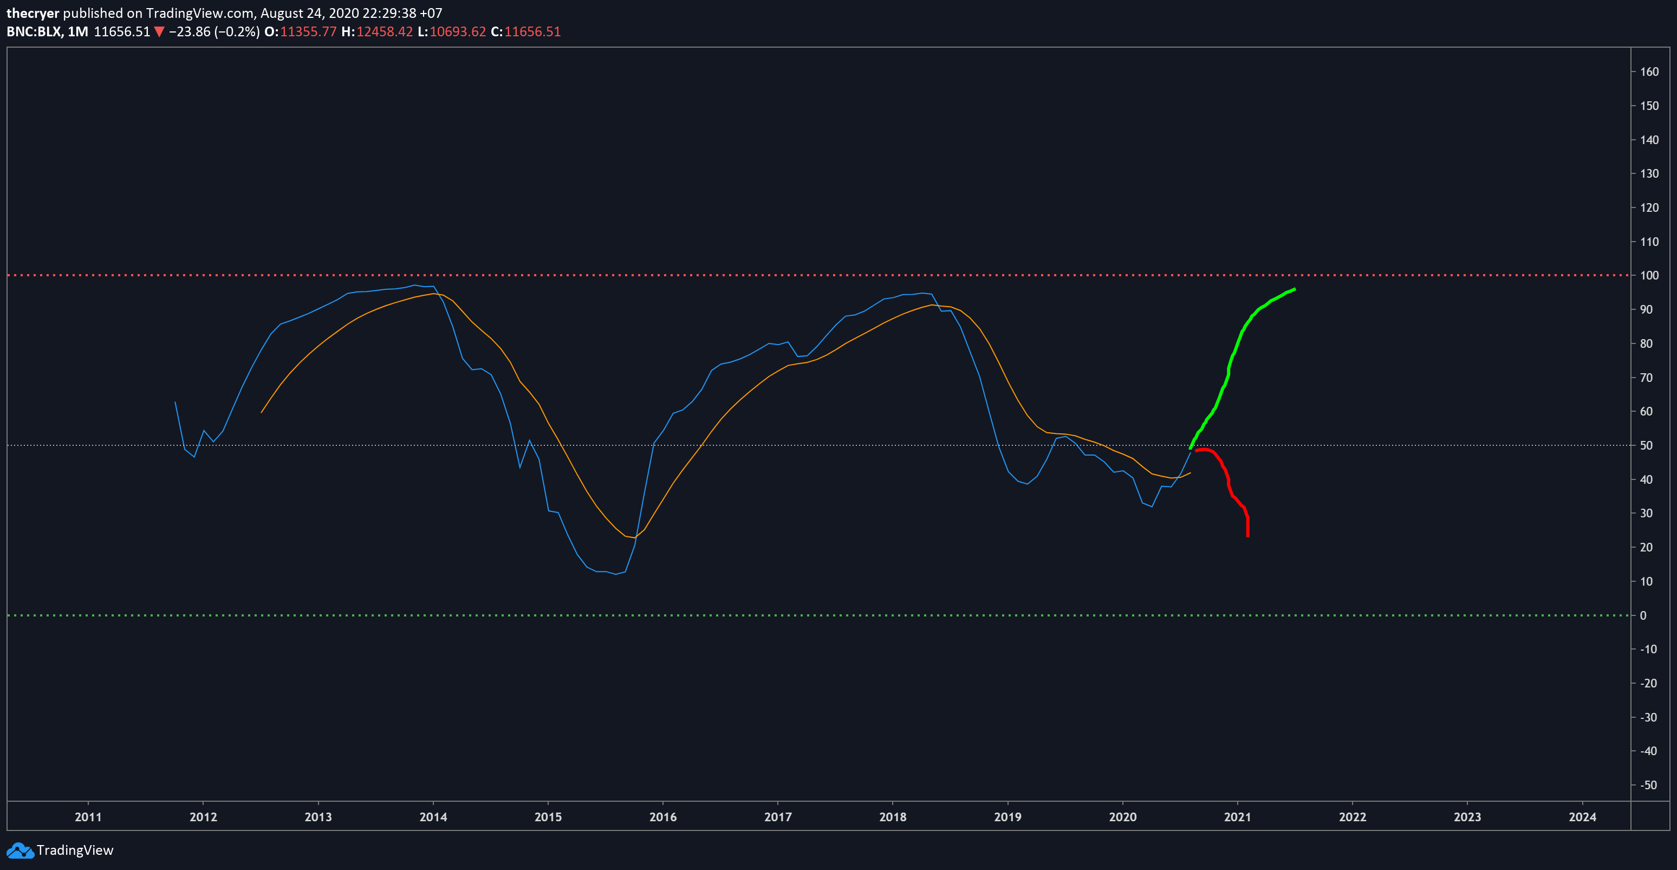Viewport: 1677px width, 870px height.
Task: Click the 1M timeframe label
Action: [77, 32]
